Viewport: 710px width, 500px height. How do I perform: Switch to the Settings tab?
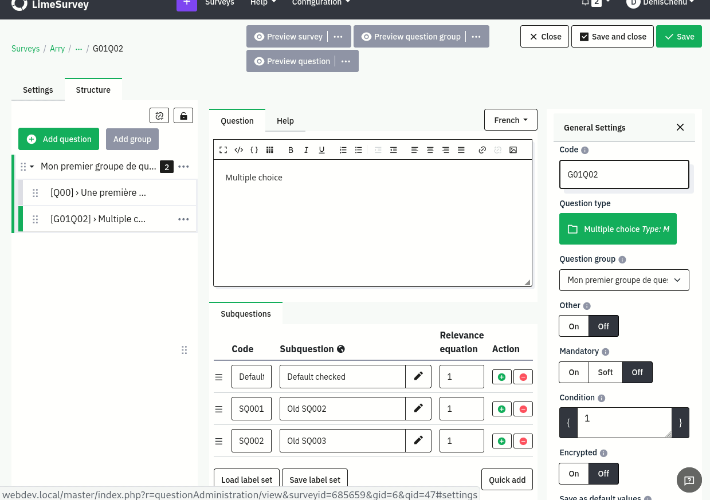coord(38,90)
